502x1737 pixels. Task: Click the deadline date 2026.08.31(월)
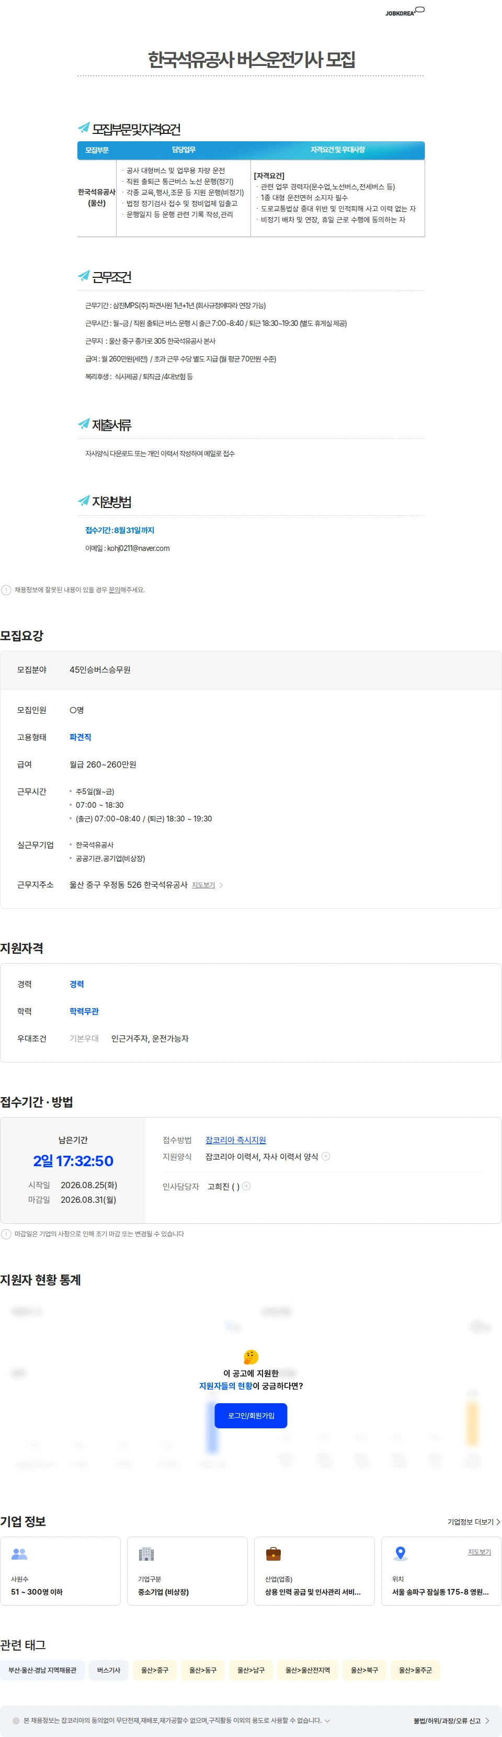point(88,1200)
